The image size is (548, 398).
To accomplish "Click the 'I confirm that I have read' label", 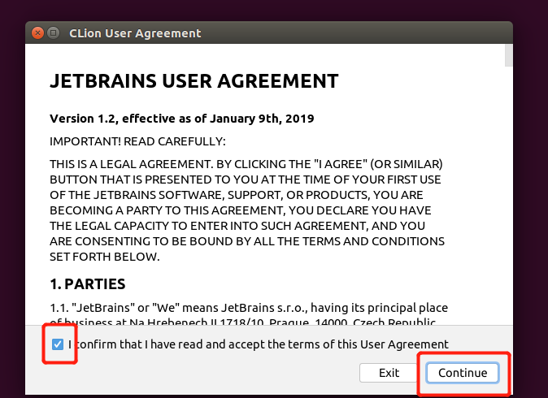I will [x=258, y=344].
